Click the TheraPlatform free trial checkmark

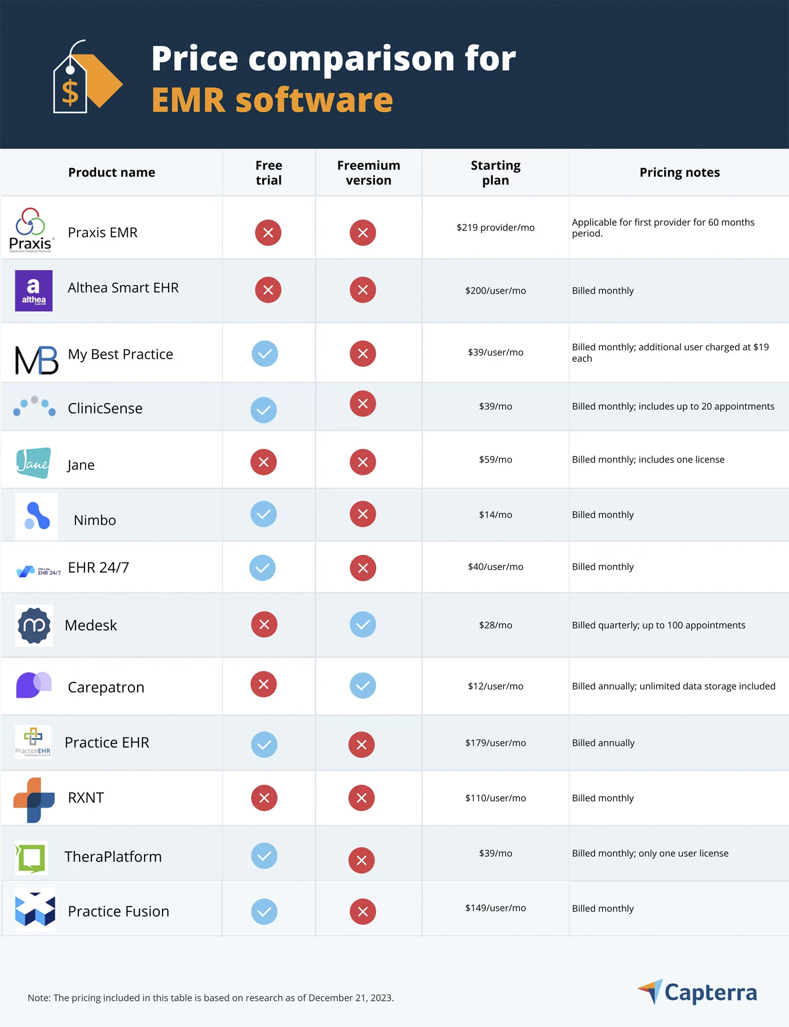264,856
